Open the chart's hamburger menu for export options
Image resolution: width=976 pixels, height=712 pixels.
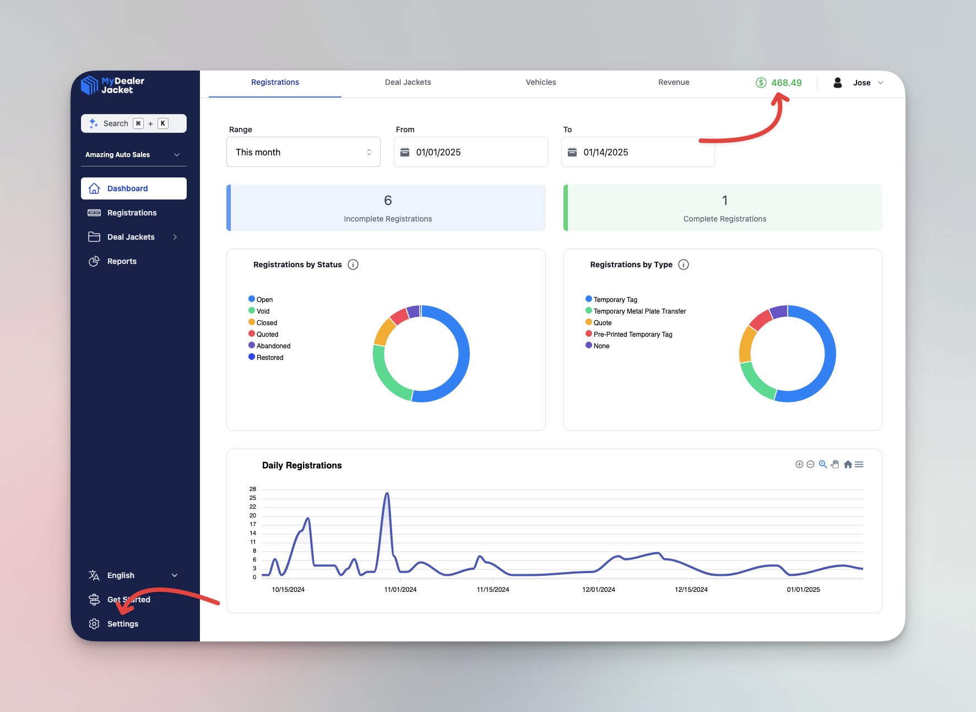pos(859,464)
